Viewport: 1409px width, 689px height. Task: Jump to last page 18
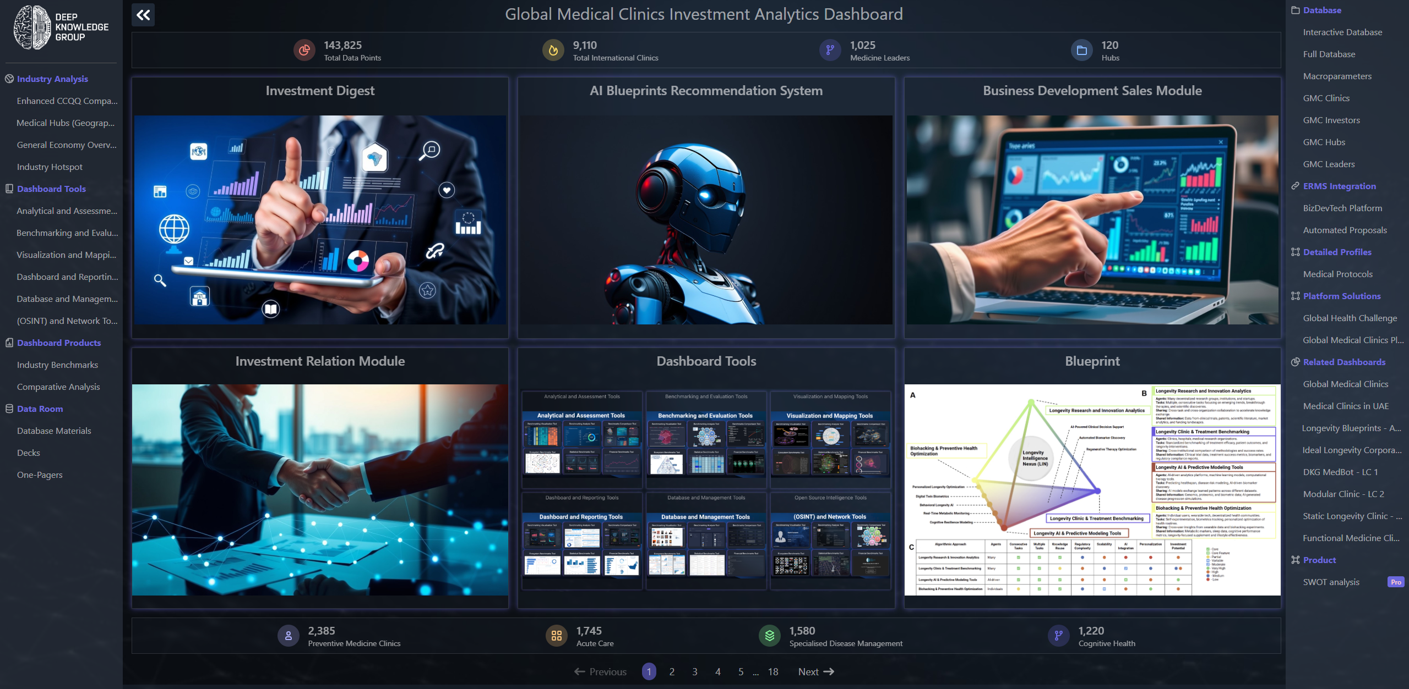pyautogui.click(x=772, y=671)
